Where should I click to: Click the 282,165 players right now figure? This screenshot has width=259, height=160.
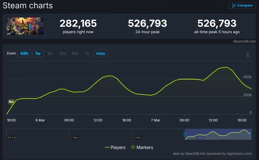(x=78, y=23)
